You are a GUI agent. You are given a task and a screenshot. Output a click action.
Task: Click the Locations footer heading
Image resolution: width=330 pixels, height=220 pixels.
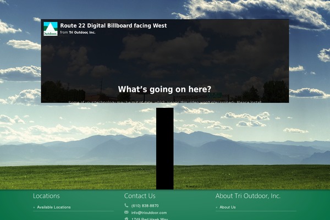point(46,196)
